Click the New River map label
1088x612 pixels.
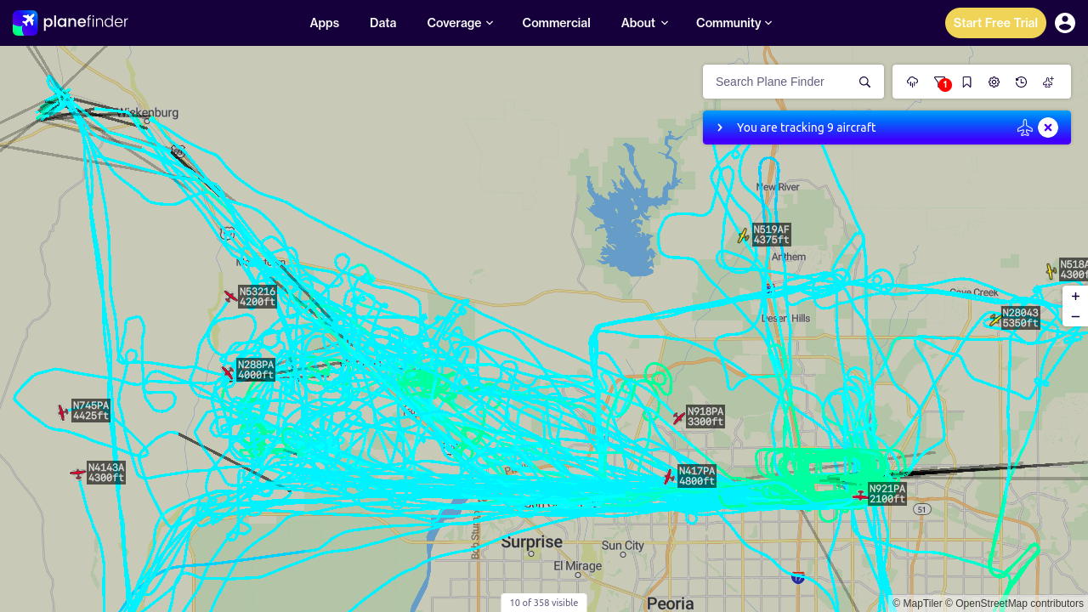pyautogui.click(x=778, y=187)
